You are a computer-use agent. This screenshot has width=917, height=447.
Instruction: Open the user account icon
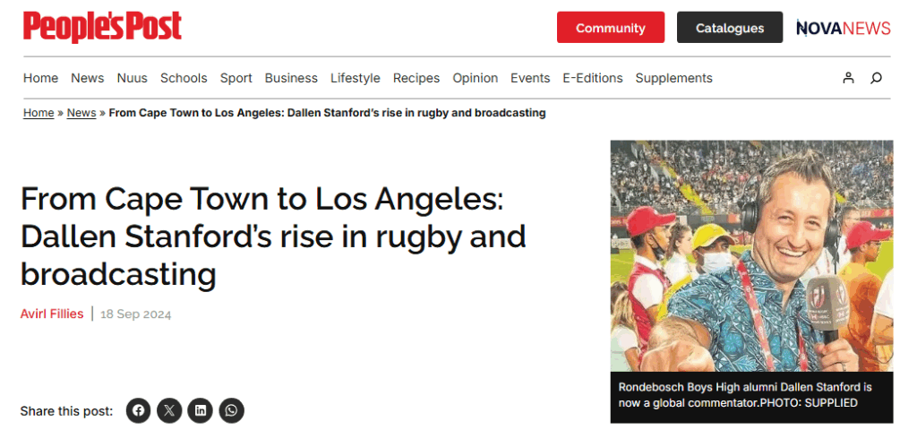pos(848,78)
